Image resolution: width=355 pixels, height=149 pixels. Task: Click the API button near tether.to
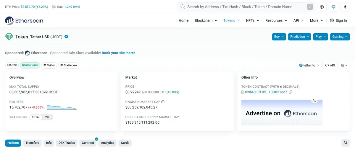[330, 65]
